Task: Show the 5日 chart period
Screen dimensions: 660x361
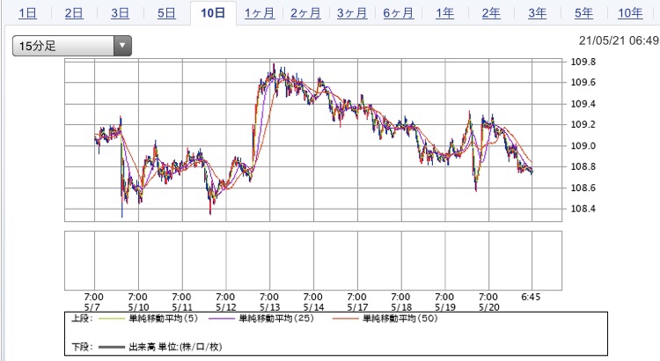Action: tap(166, 12)
